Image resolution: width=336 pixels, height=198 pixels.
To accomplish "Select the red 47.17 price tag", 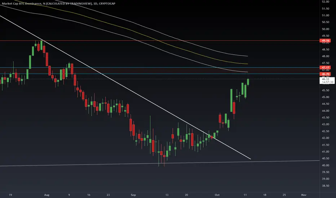I will click(x=325, y=67).
